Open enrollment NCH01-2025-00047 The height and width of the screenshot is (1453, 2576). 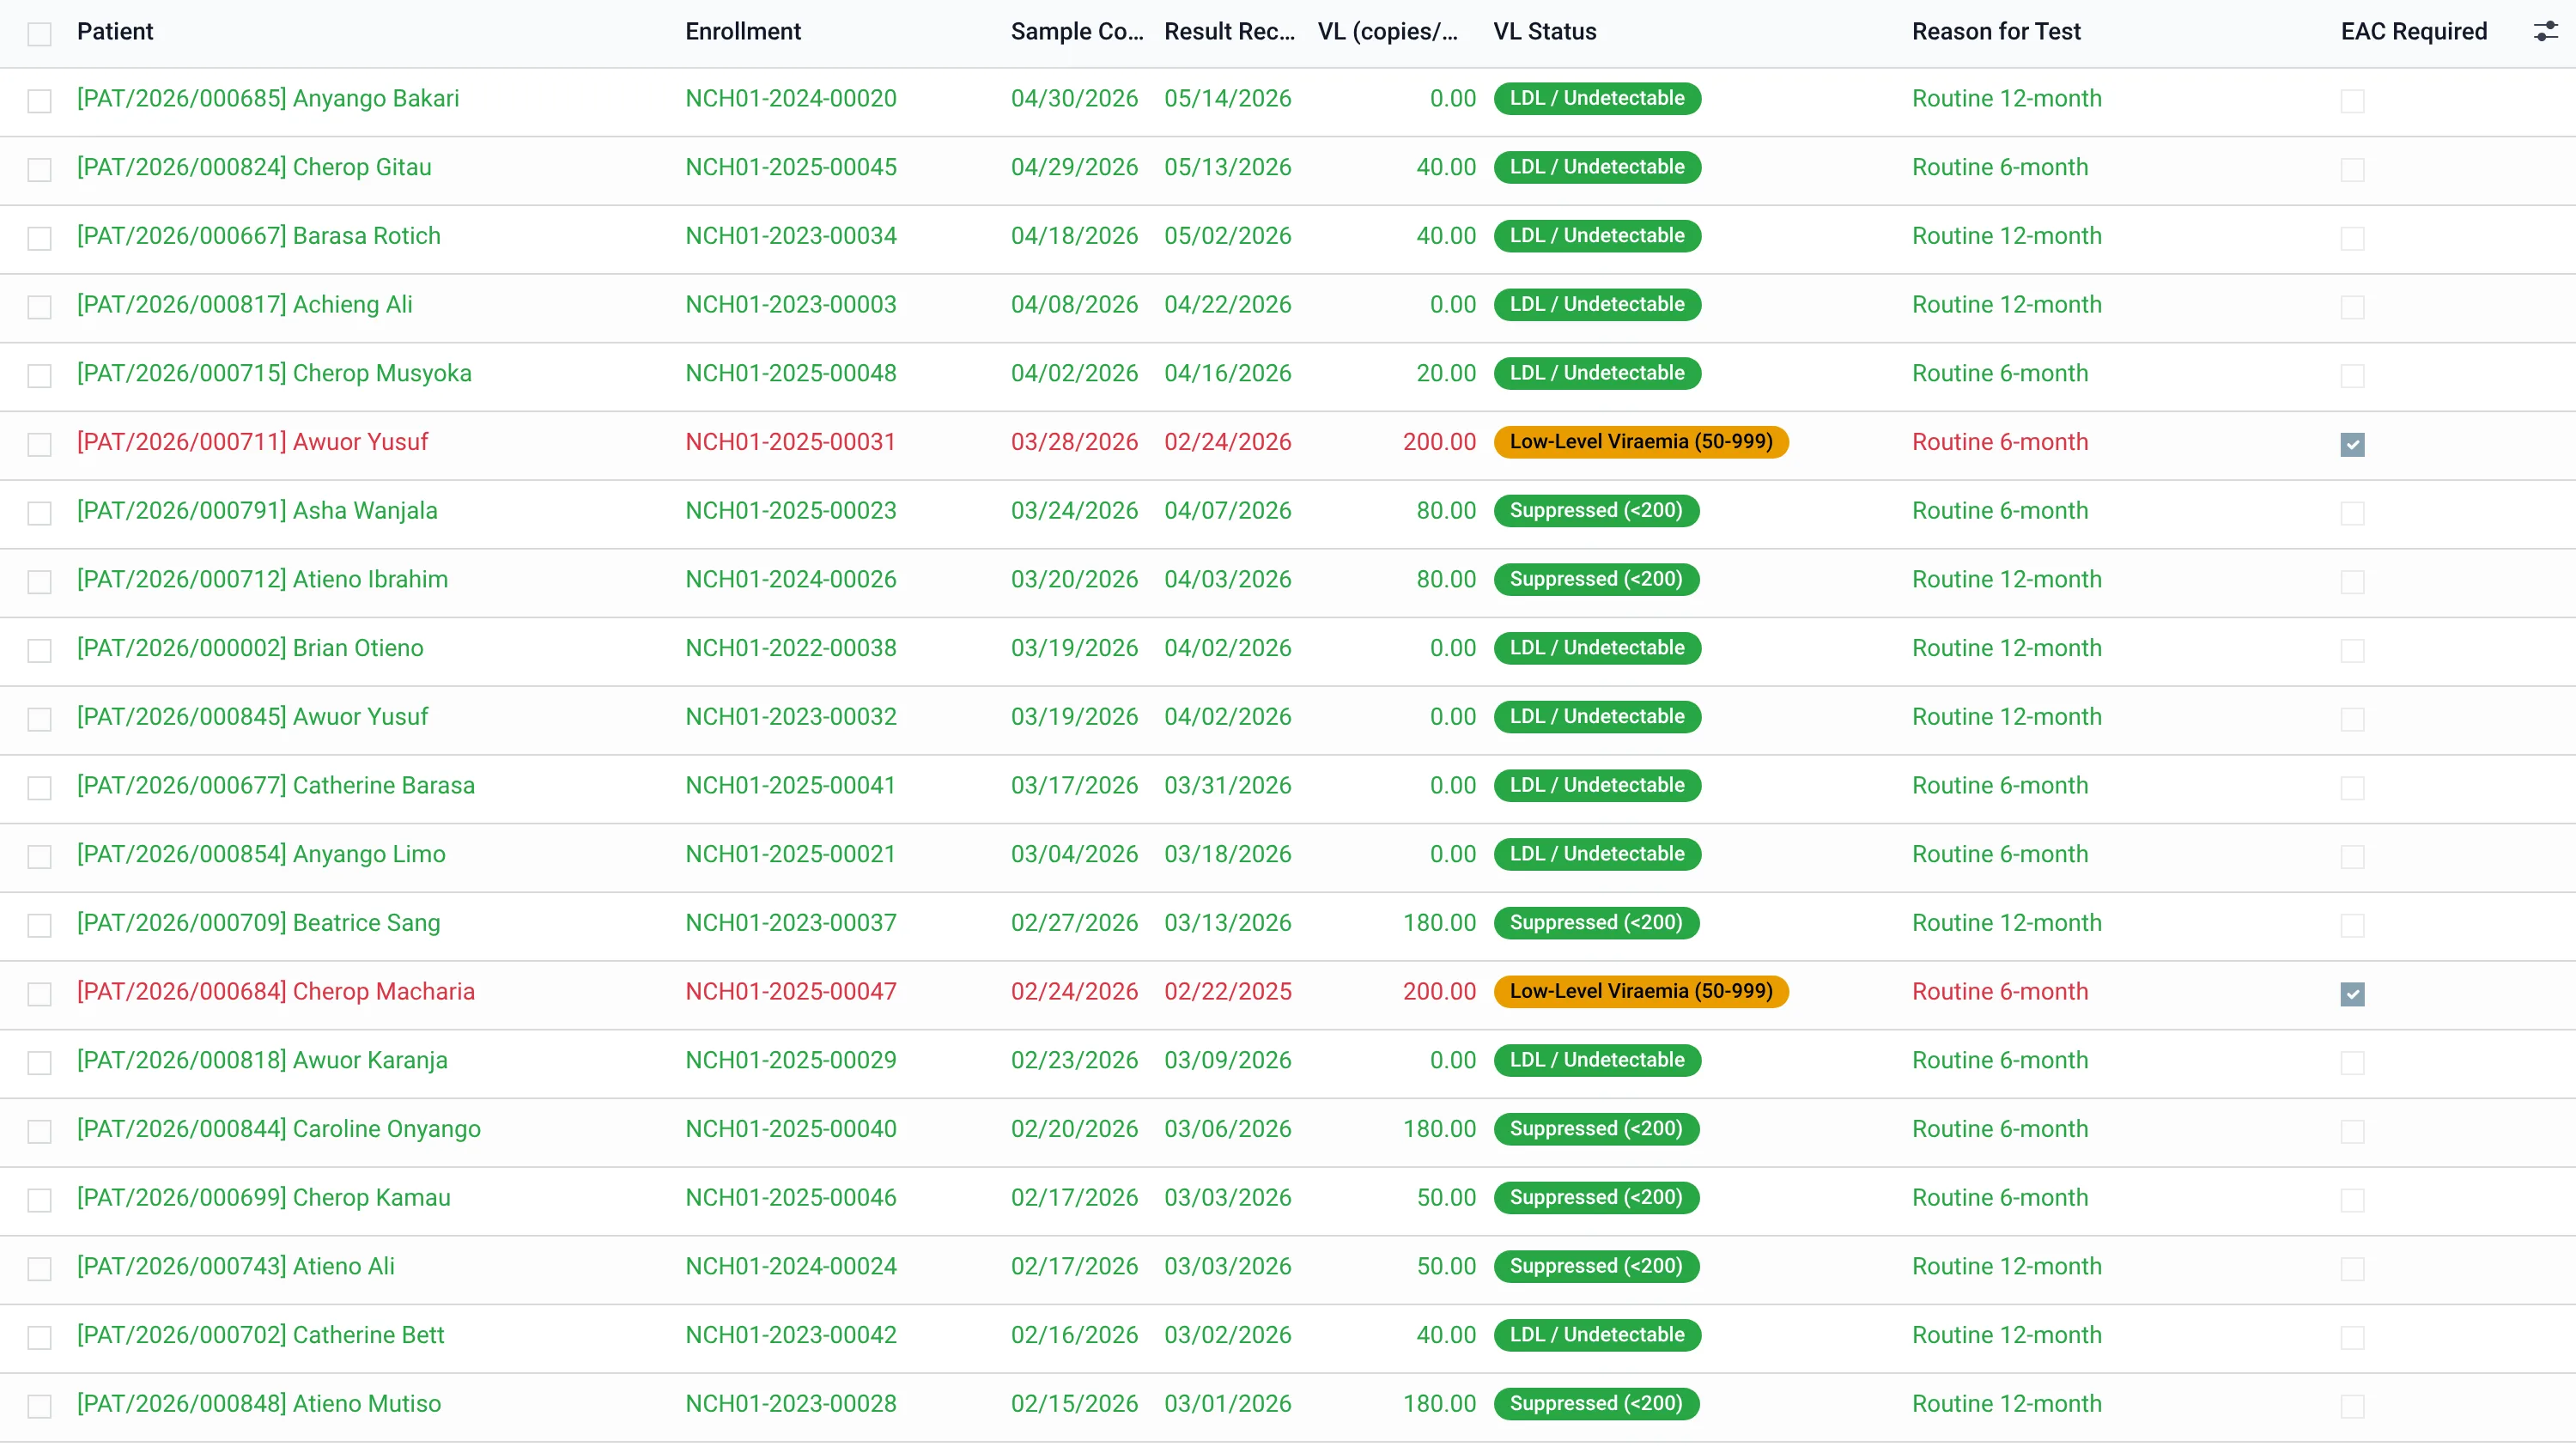[x=791, y=991]
